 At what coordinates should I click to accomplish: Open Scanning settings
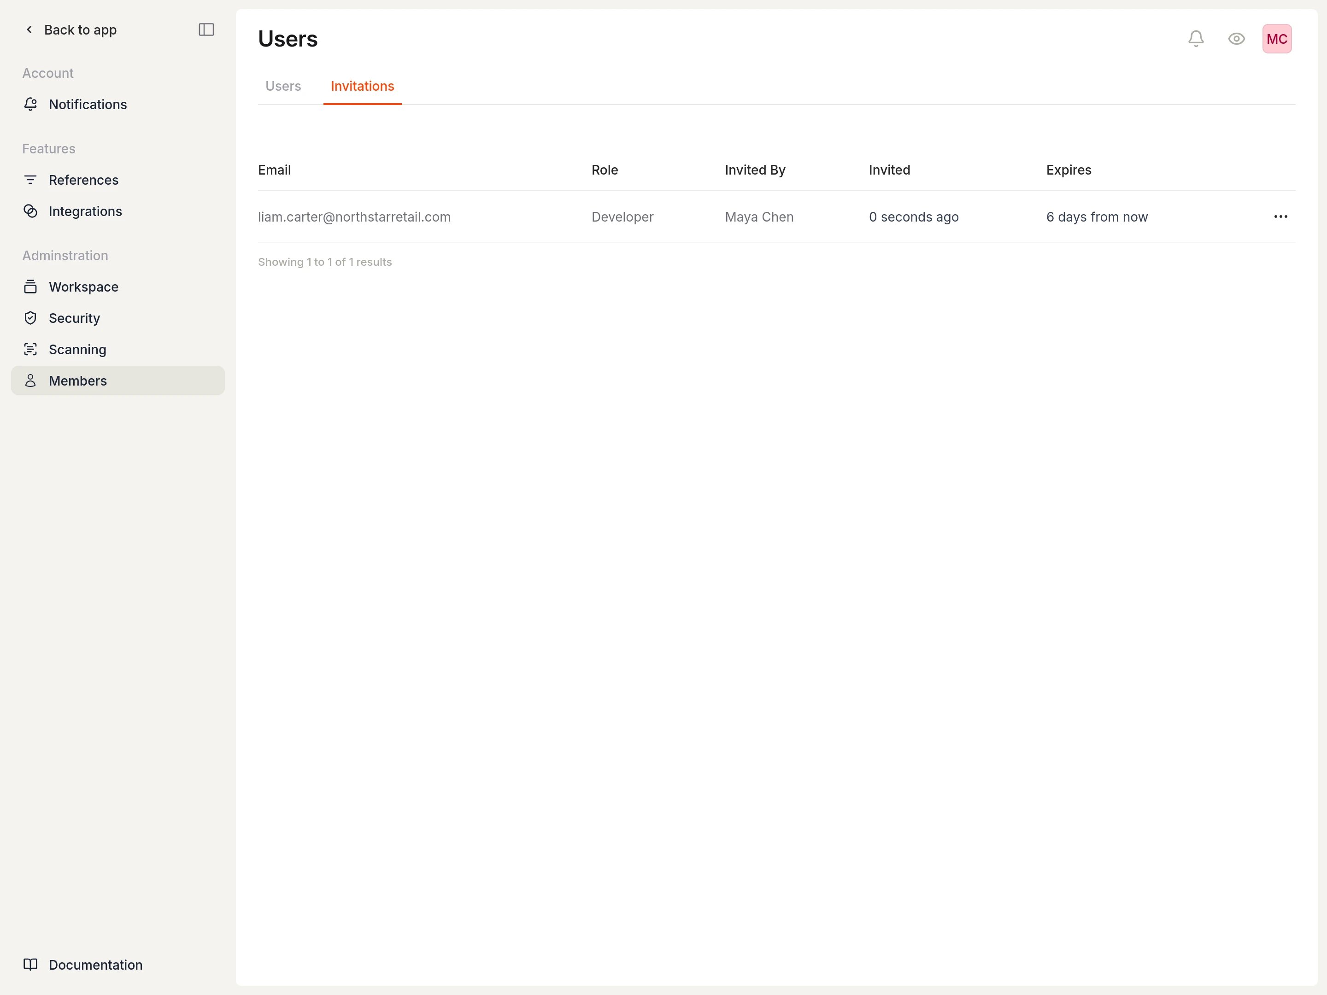point(117,349)
